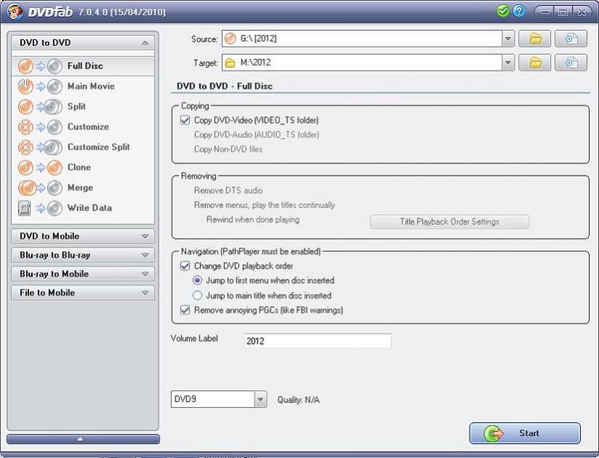Expand the File to Mobile section
The height and width of the screenshot is (458, 599).
pos(83,293)
